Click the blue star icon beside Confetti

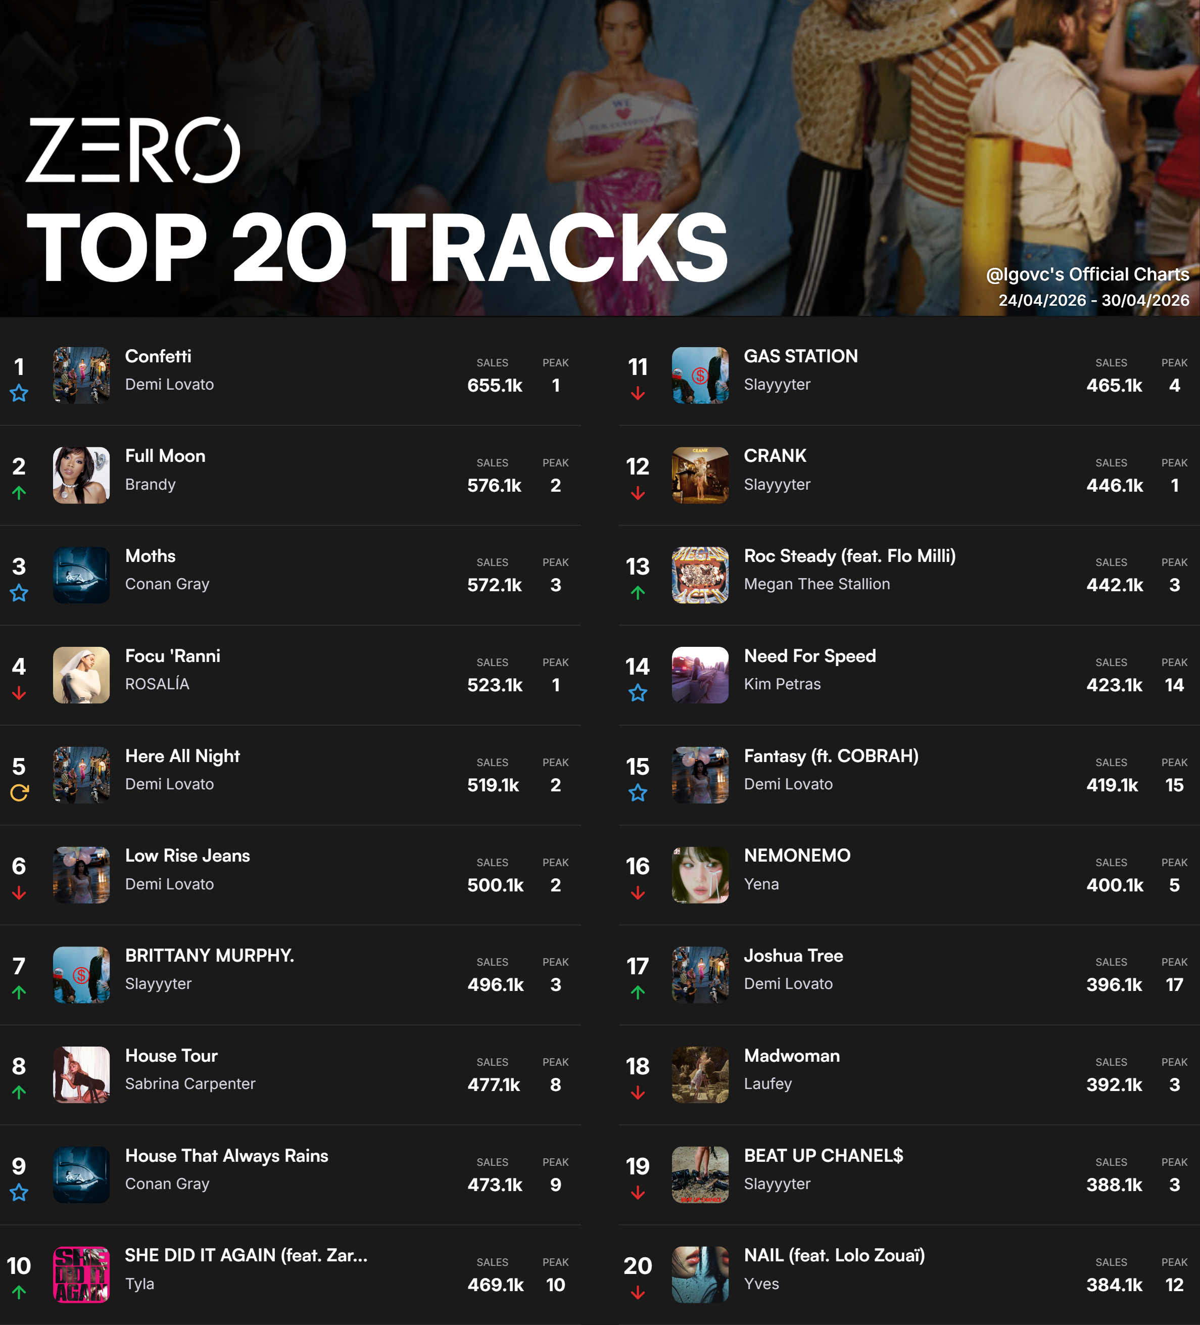pos(19,393)
